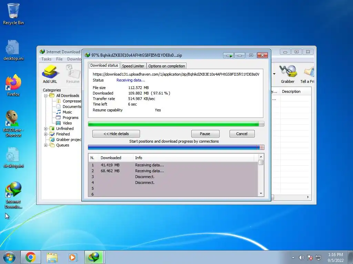Viewport: 353px width, 264px height.
Task: Click the network tray icon
Action: tap(318, 257)
